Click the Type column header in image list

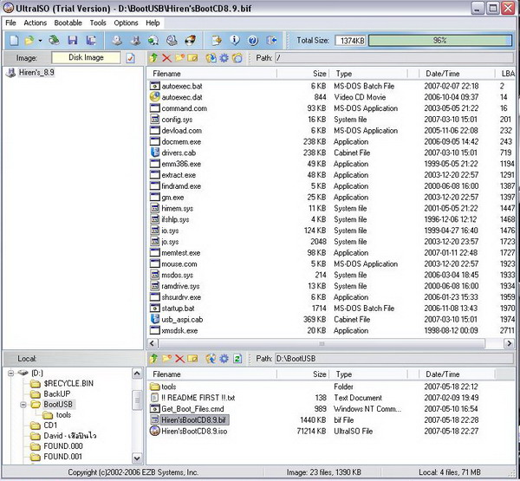(369, 74)
